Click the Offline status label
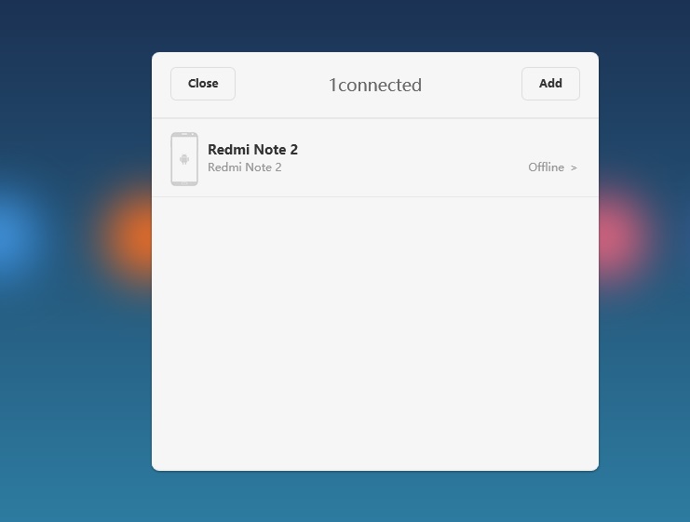Viewport: 690px width, 522px height. [x=546, y=167]
